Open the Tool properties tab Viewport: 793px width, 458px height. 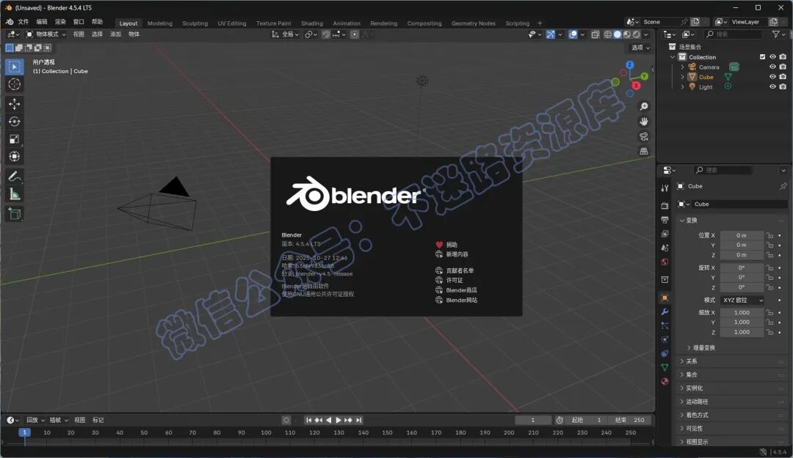tap(665, 188)
